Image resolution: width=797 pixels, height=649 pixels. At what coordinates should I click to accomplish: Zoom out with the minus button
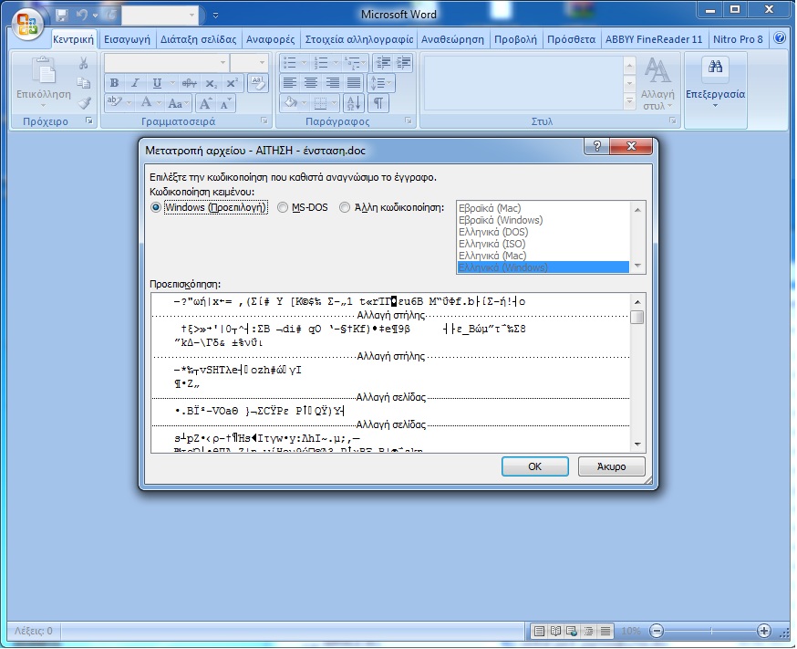(x=657, y=631)
